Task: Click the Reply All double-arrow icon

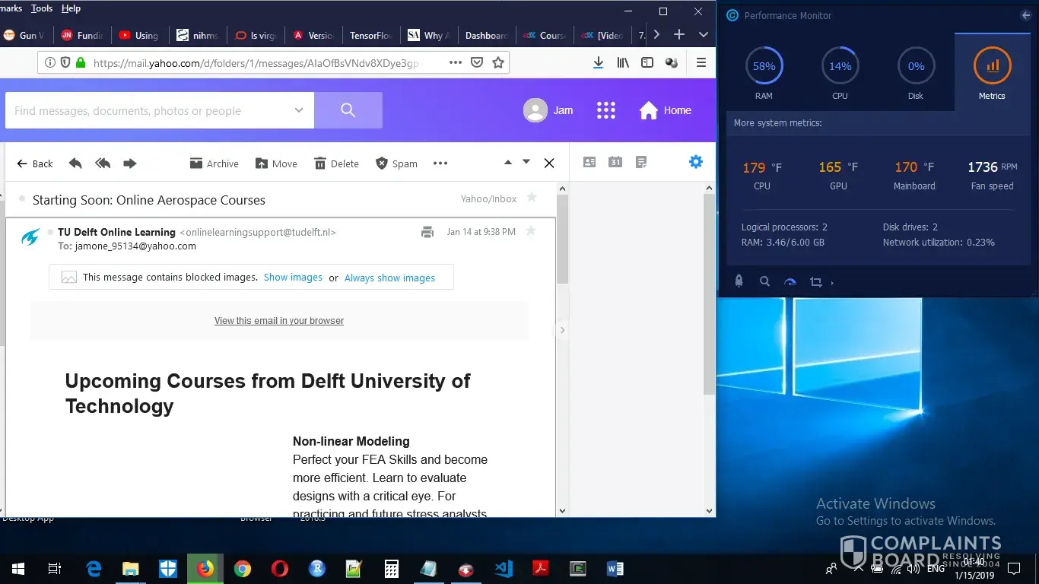Action: pos(103,163)
